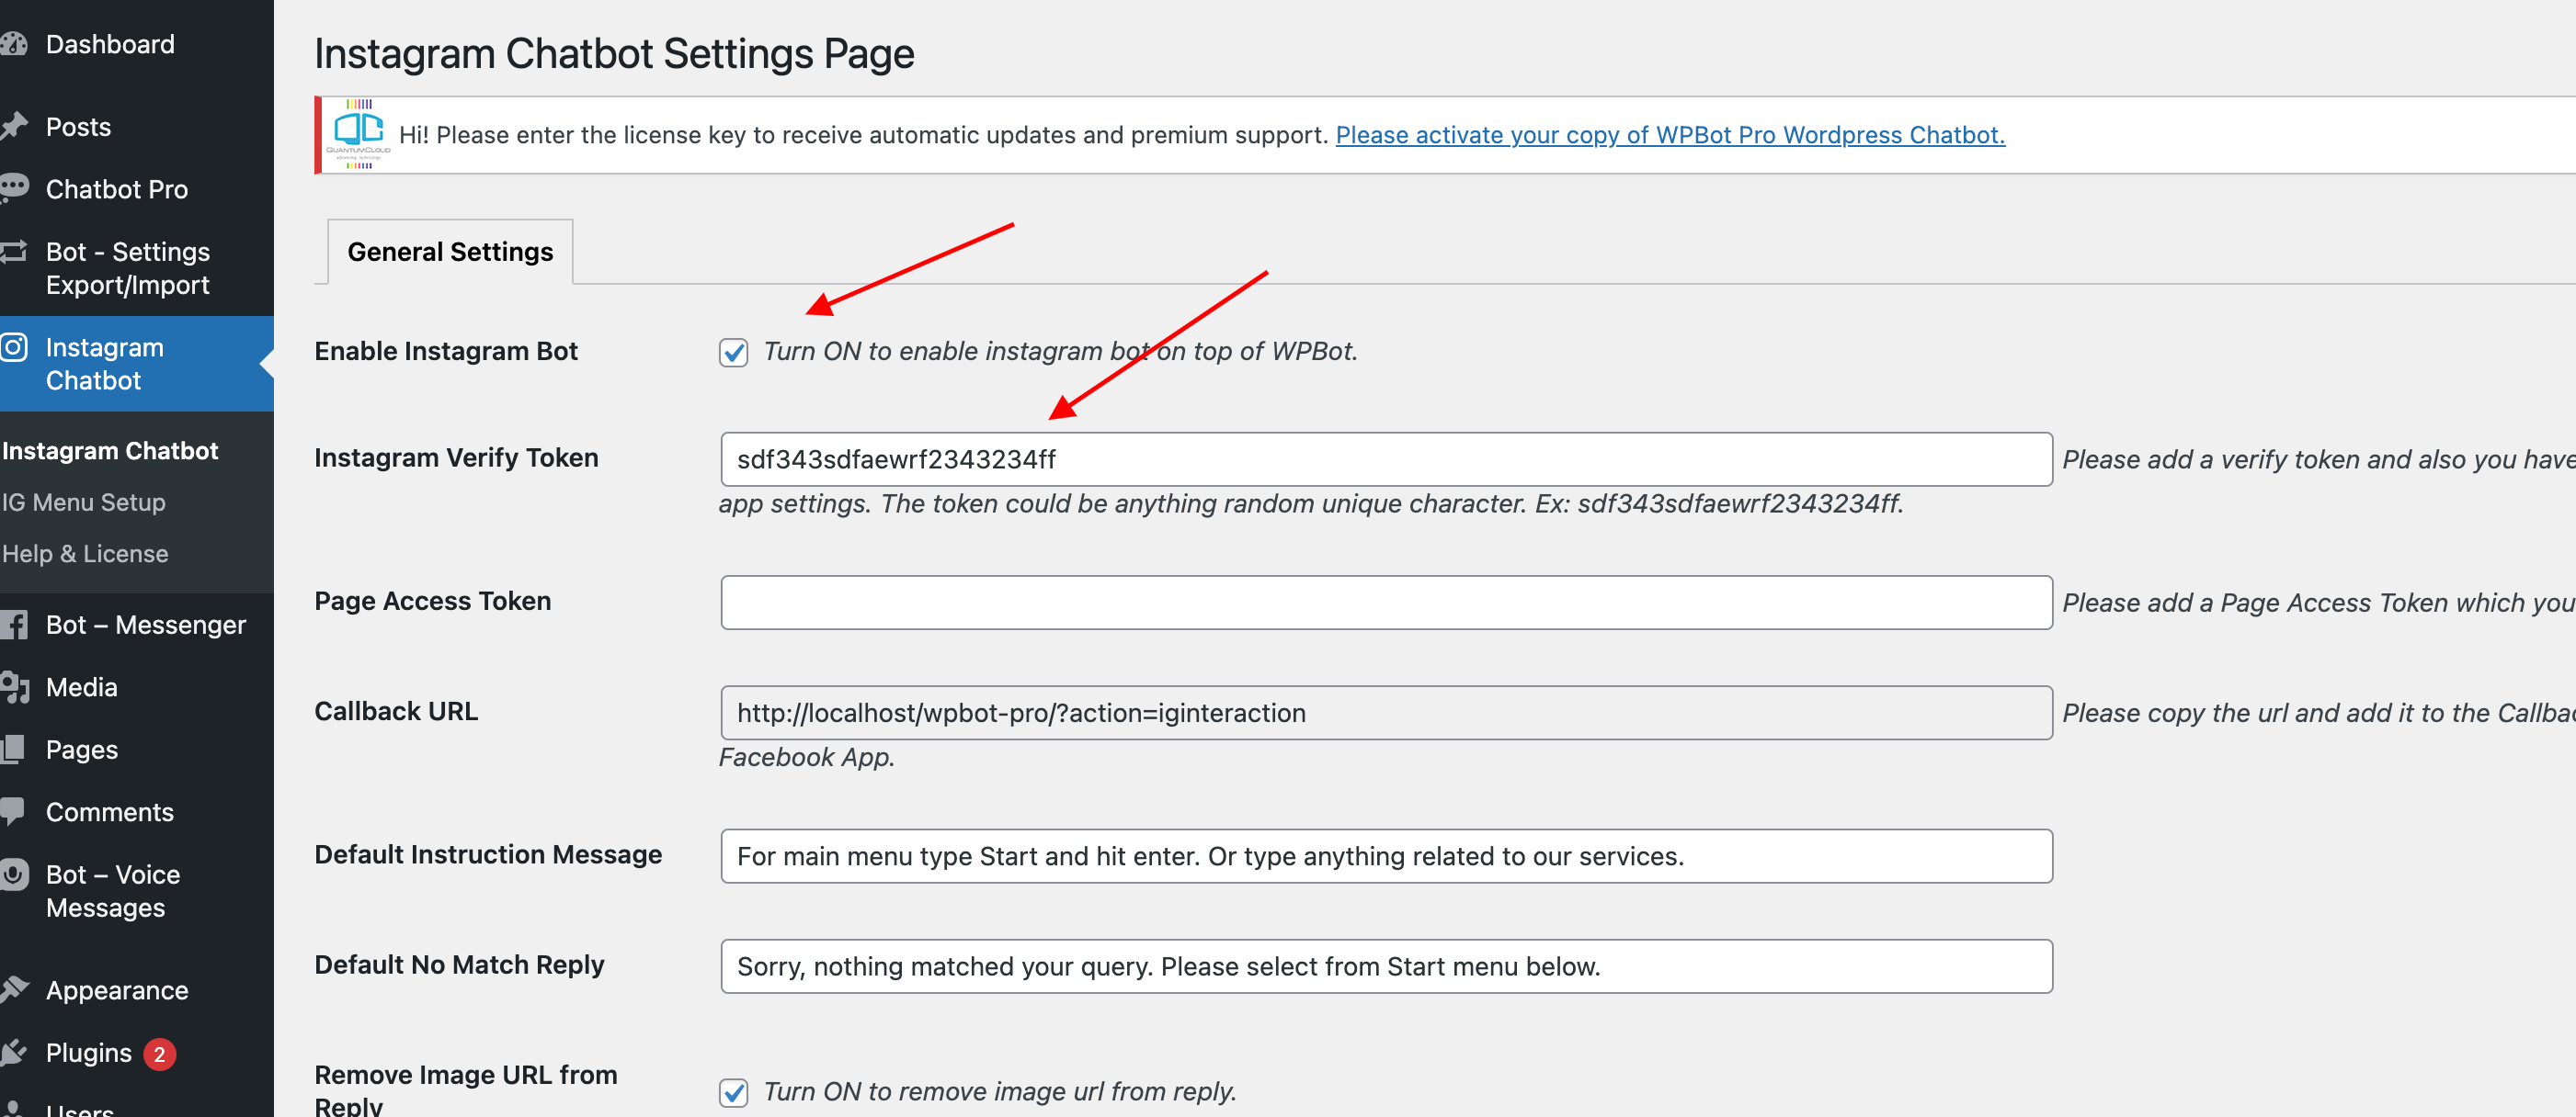Open the Plugins menu
Viewport: 2576px width, 1117px height.
pos(88,1052)
